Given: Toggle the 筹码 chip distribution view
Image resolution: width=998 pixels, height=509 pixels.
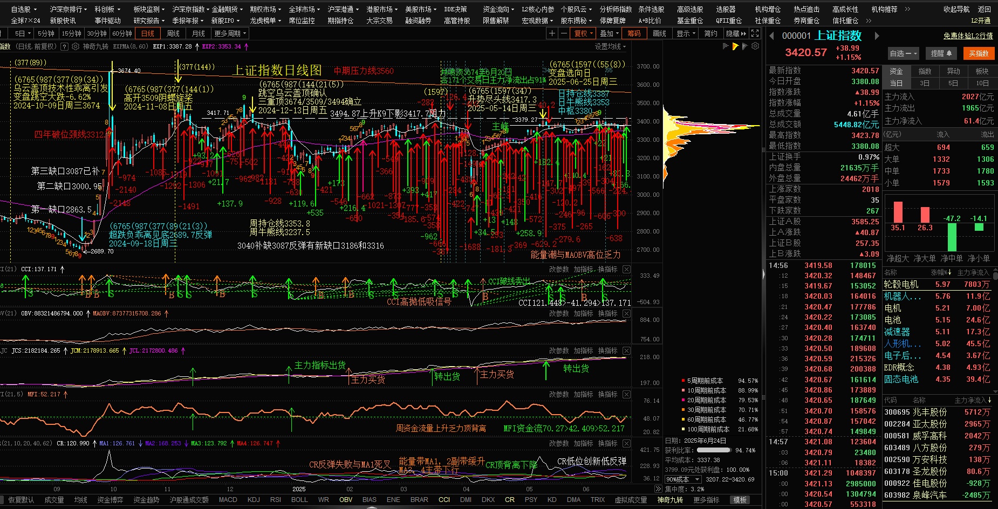Looking at the screenshot, I should (x=634, y=33).
